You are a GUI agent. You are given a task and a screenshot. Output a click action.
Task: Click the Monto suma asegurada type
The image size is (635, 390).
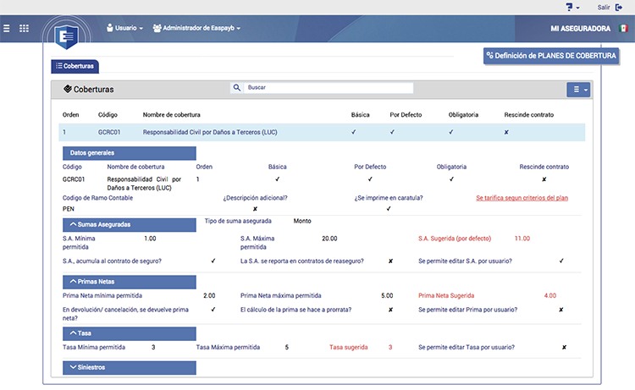click(302, 221)
